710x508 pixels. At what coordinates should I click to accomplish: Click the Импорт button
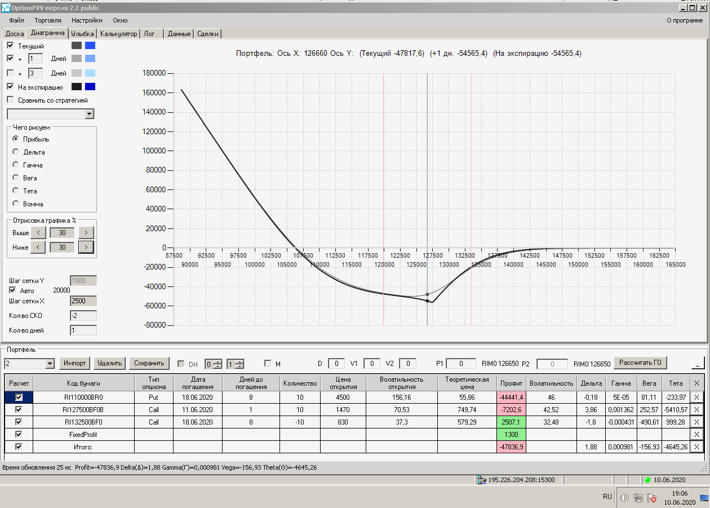[75, 363]
